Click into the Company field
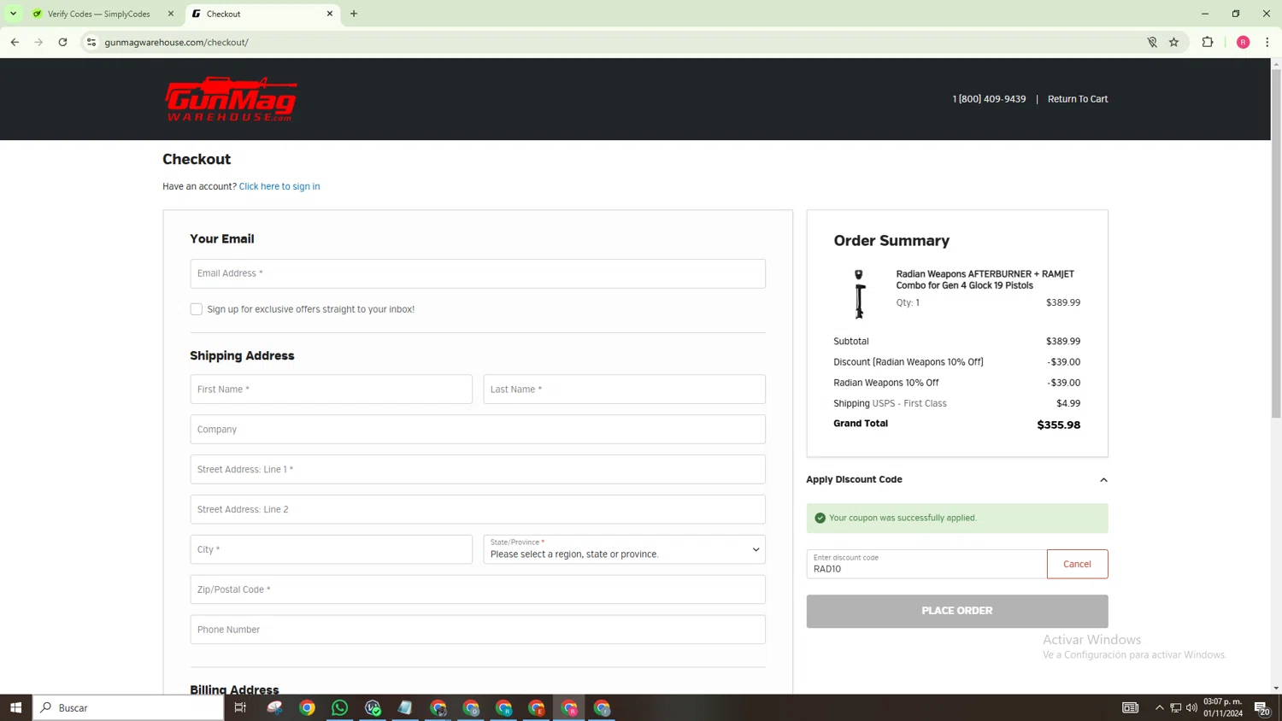The width and height of the screenshot is (1282, 721). pyautogui.click(x=478, y=429)
